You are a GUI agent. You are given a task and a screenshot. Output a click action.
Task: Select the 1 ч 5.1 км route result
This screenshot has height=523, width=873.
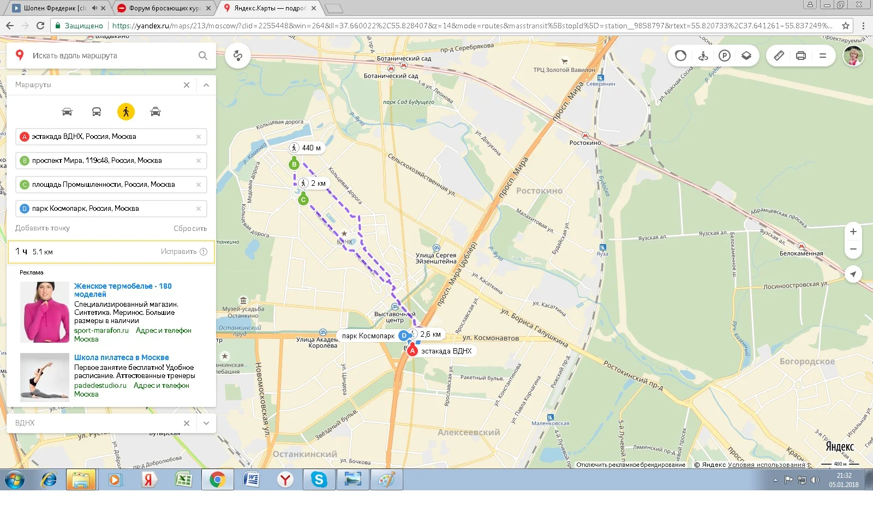(111, 252)
